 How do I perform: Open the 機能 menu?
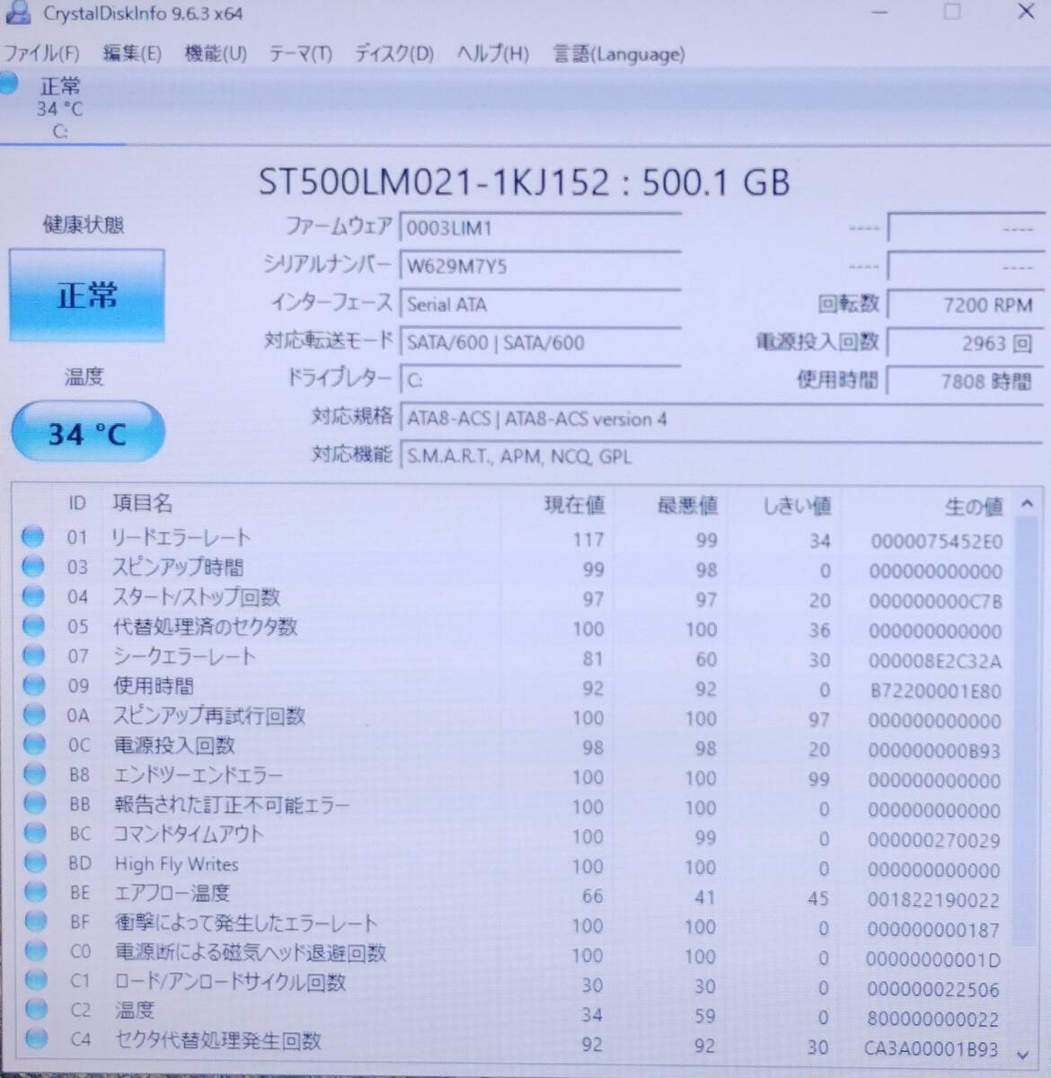[214, 54]
